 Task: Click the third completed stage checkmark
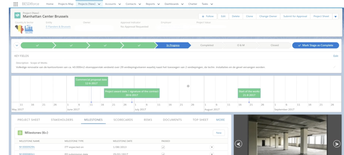[105, 45]
